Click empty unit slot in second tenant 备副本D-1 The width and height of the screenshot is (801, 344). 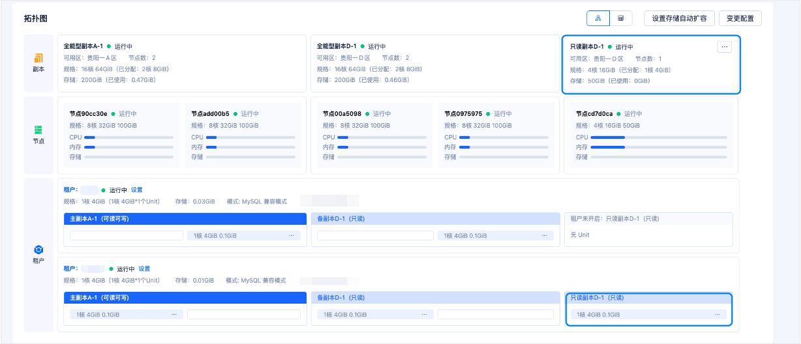click(495, 315)
